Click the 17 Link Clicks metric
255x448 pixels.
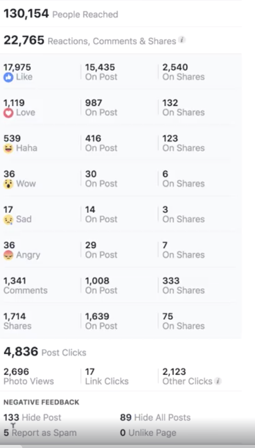107,376
